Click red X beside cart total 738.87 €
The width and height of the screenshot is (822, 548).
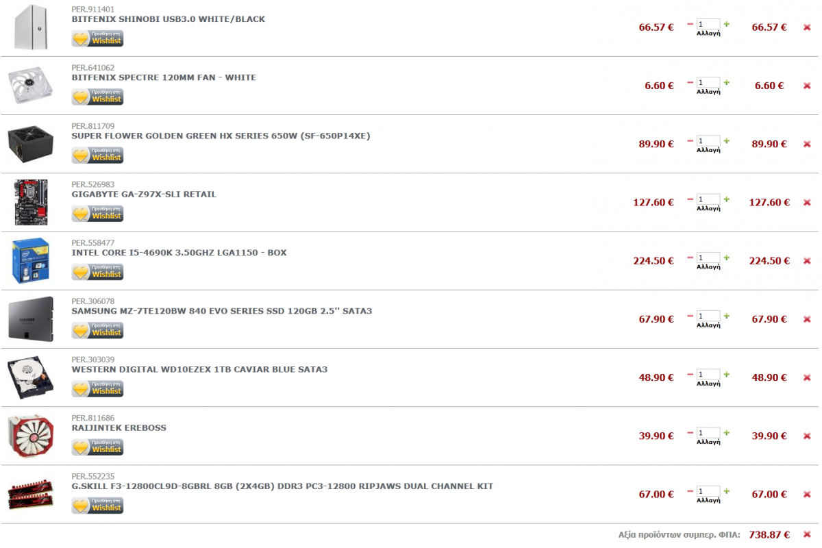click(x=807, y=535)
